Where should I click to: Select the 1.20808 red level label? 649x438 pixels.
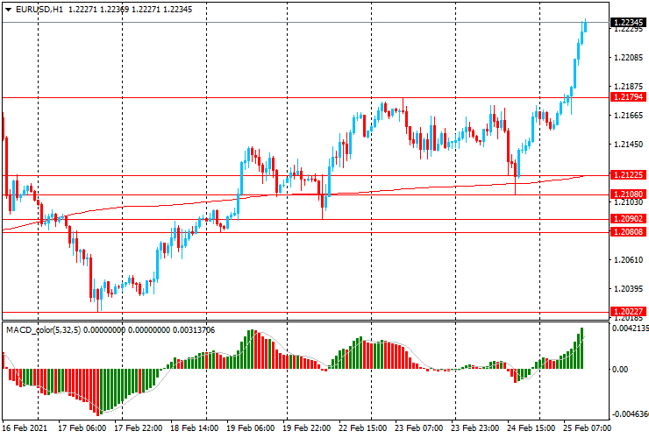(x=628, y=231)
